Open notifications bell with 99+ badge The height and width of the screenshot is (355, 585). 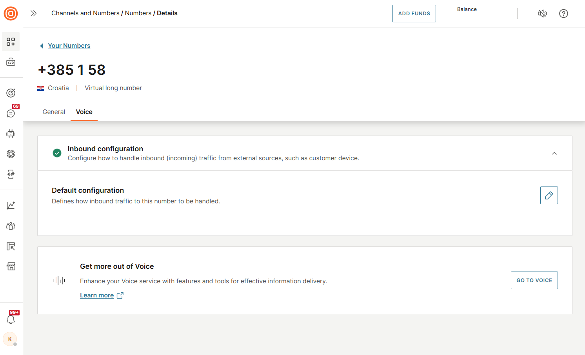tap(11, 319)
